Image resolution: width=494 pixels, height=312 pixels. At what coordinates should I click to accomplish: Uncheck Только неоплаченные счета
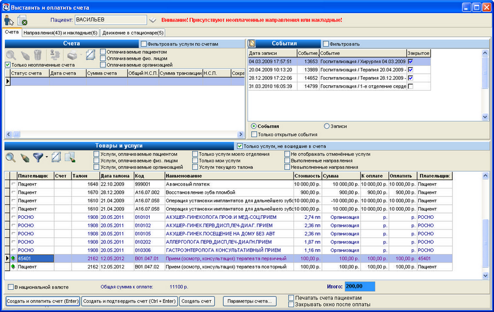pyautogui.click(x=8, y=65)
